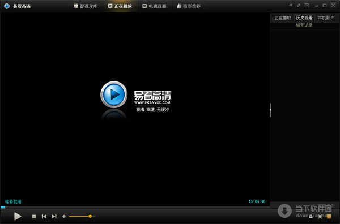Click the big blue play logo in center
This screenshot has height=224, width=340.
[x=114, y=94]
